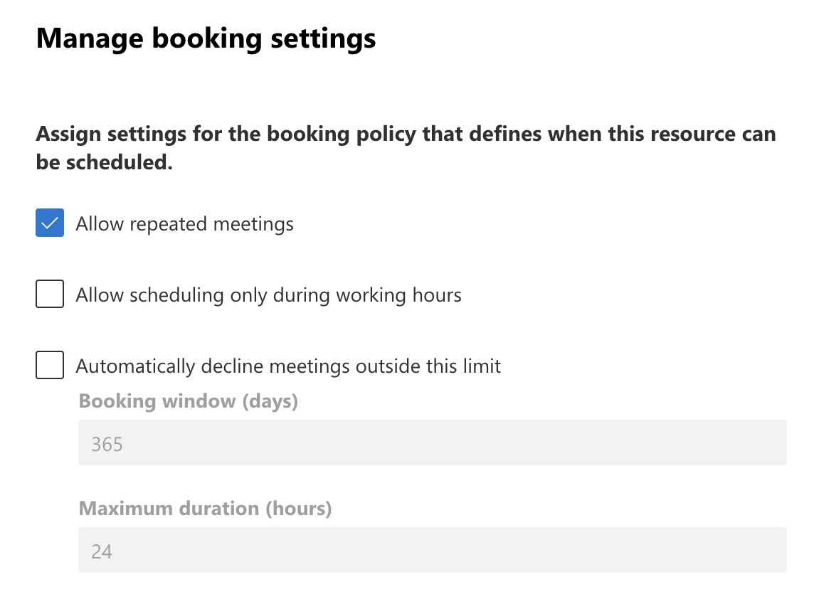Viewport: 814px width, 599px height.
Task: Click the 365 value in booking window
Action: click(107, 445)
